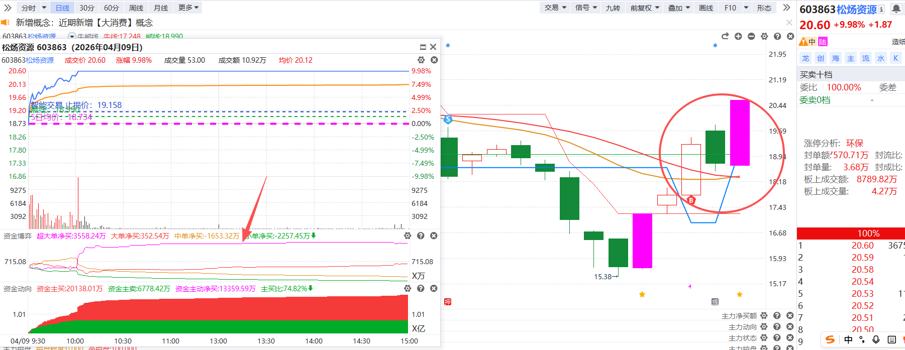Expand the 信号 dropdown menu

point(586,8)
